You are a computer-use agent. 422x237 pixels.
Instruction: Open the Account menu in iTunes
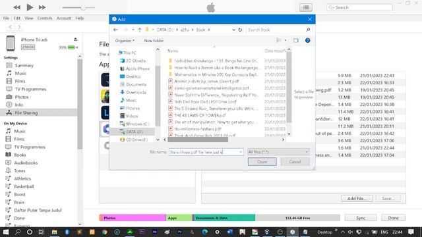pyautogui.click(x=64, y=18)
